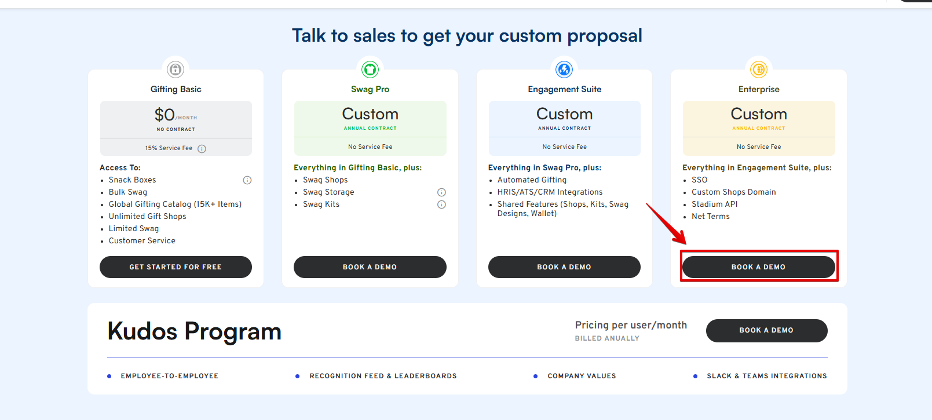Click the blue Engagement Suite plan icon
This screenshot has height=420, width=932.
564,70
